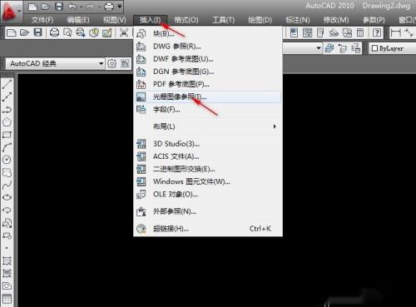Image resolution: width=416 pixels, height=307 pixels.
Task: Select the Circle draw tool
Action: [7, 160]
